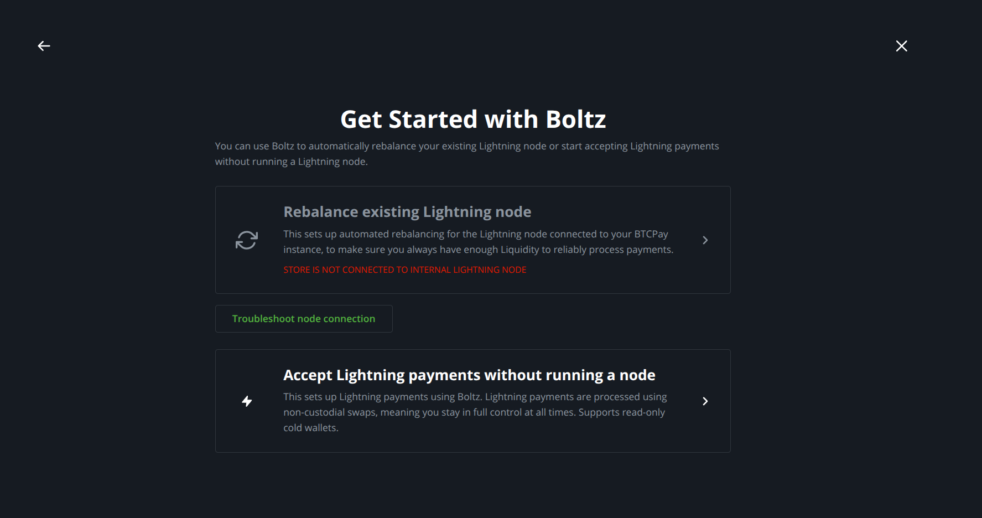Open the Accept Lightning payments chevron
The image size is (982, 518).
pos(705,401)
